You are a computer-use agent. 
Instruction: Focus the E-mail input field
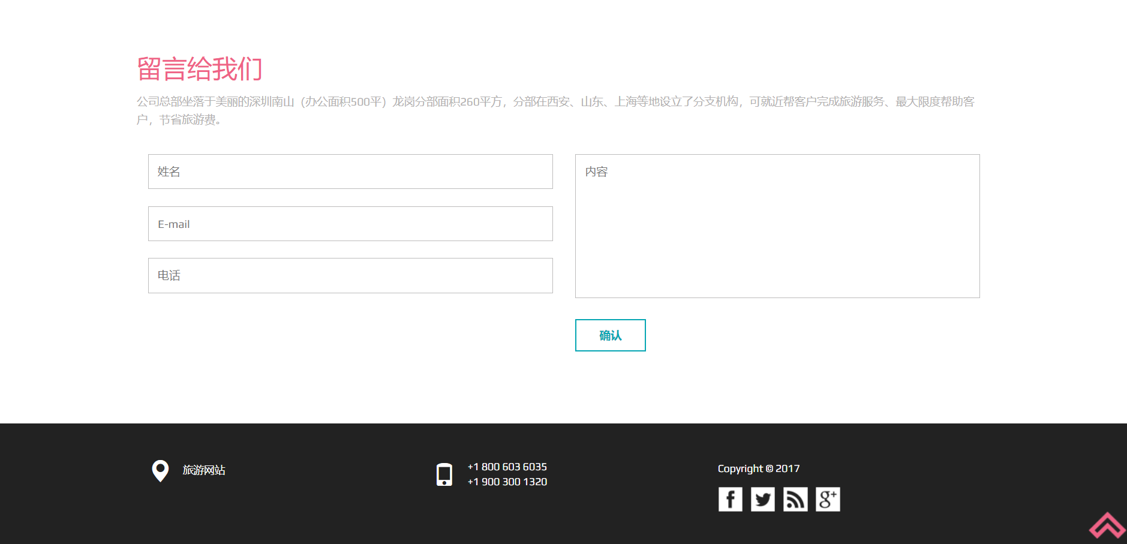(350, 224)
